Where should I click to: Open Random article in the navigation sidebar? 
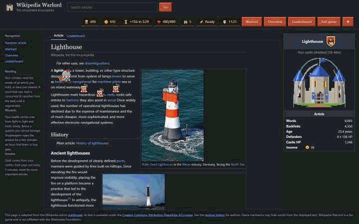tap(15, 43)
